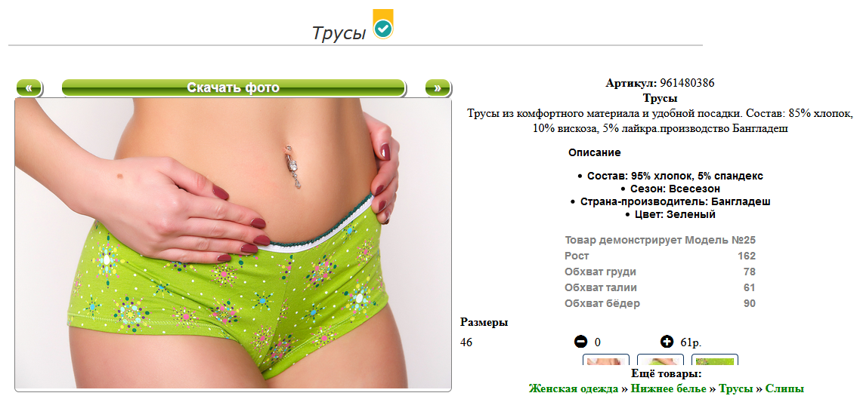Go to next photo with » arrow
Viewport: 857px width, 396px height.
pyautogui.click(x=438, y=87)
